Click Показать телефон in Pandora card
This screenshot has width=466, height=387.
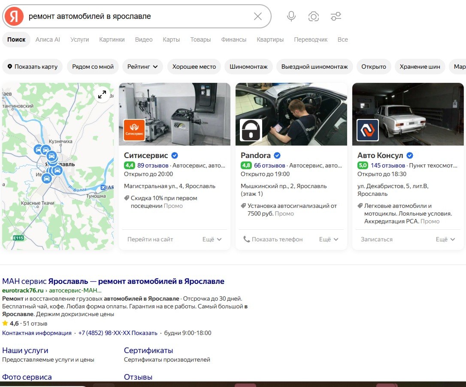point(273,239)
